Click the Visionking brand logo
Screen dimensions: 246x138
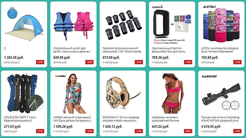[x=210, y=76]
